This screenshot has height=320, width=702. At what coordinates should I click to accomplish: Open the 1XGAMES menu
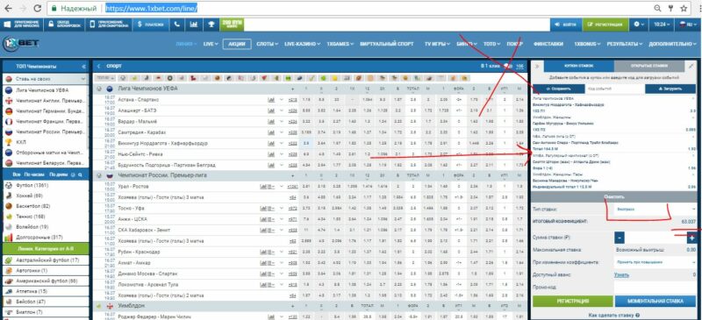(340, 45)
